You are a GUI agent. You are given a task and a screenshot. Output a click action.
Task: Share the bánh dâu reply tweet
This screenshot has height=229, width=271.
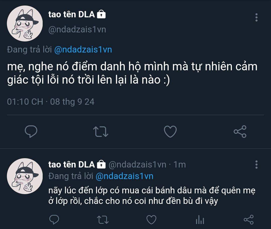[248, 220]
